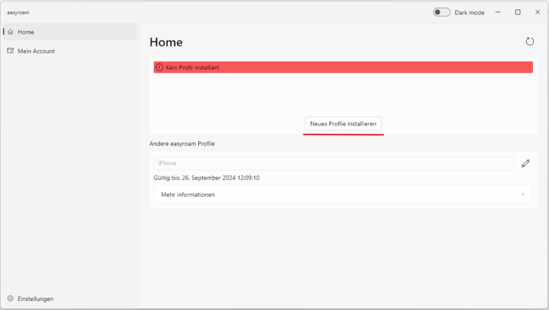
Task: Click the house icon in the sidebar
Action: (10, 32)
